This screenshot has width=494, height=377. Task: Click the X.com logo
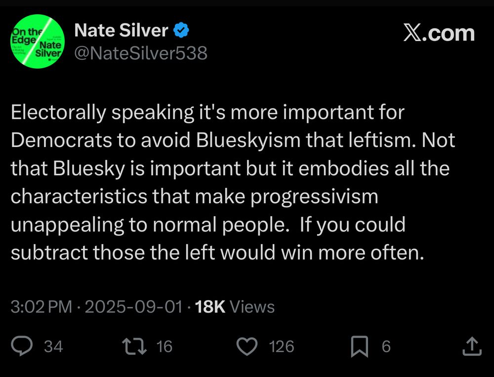439,33
